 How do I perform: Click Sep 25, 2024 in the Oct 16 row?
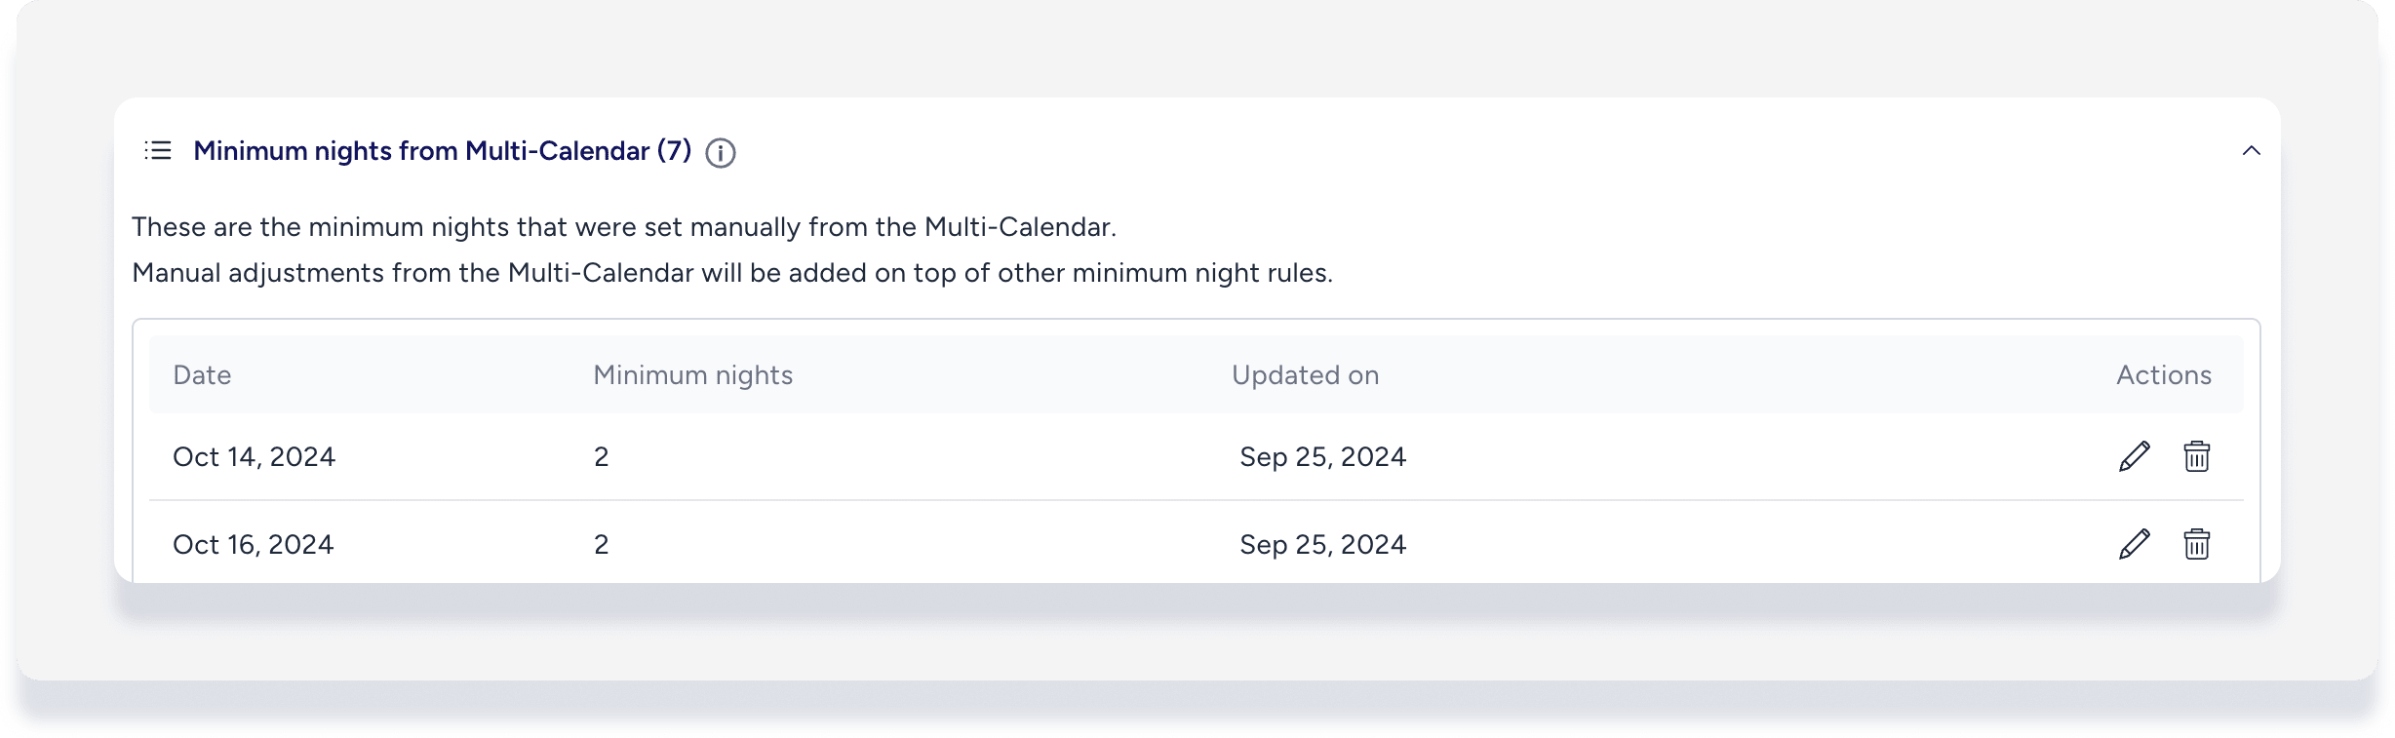1322,544
